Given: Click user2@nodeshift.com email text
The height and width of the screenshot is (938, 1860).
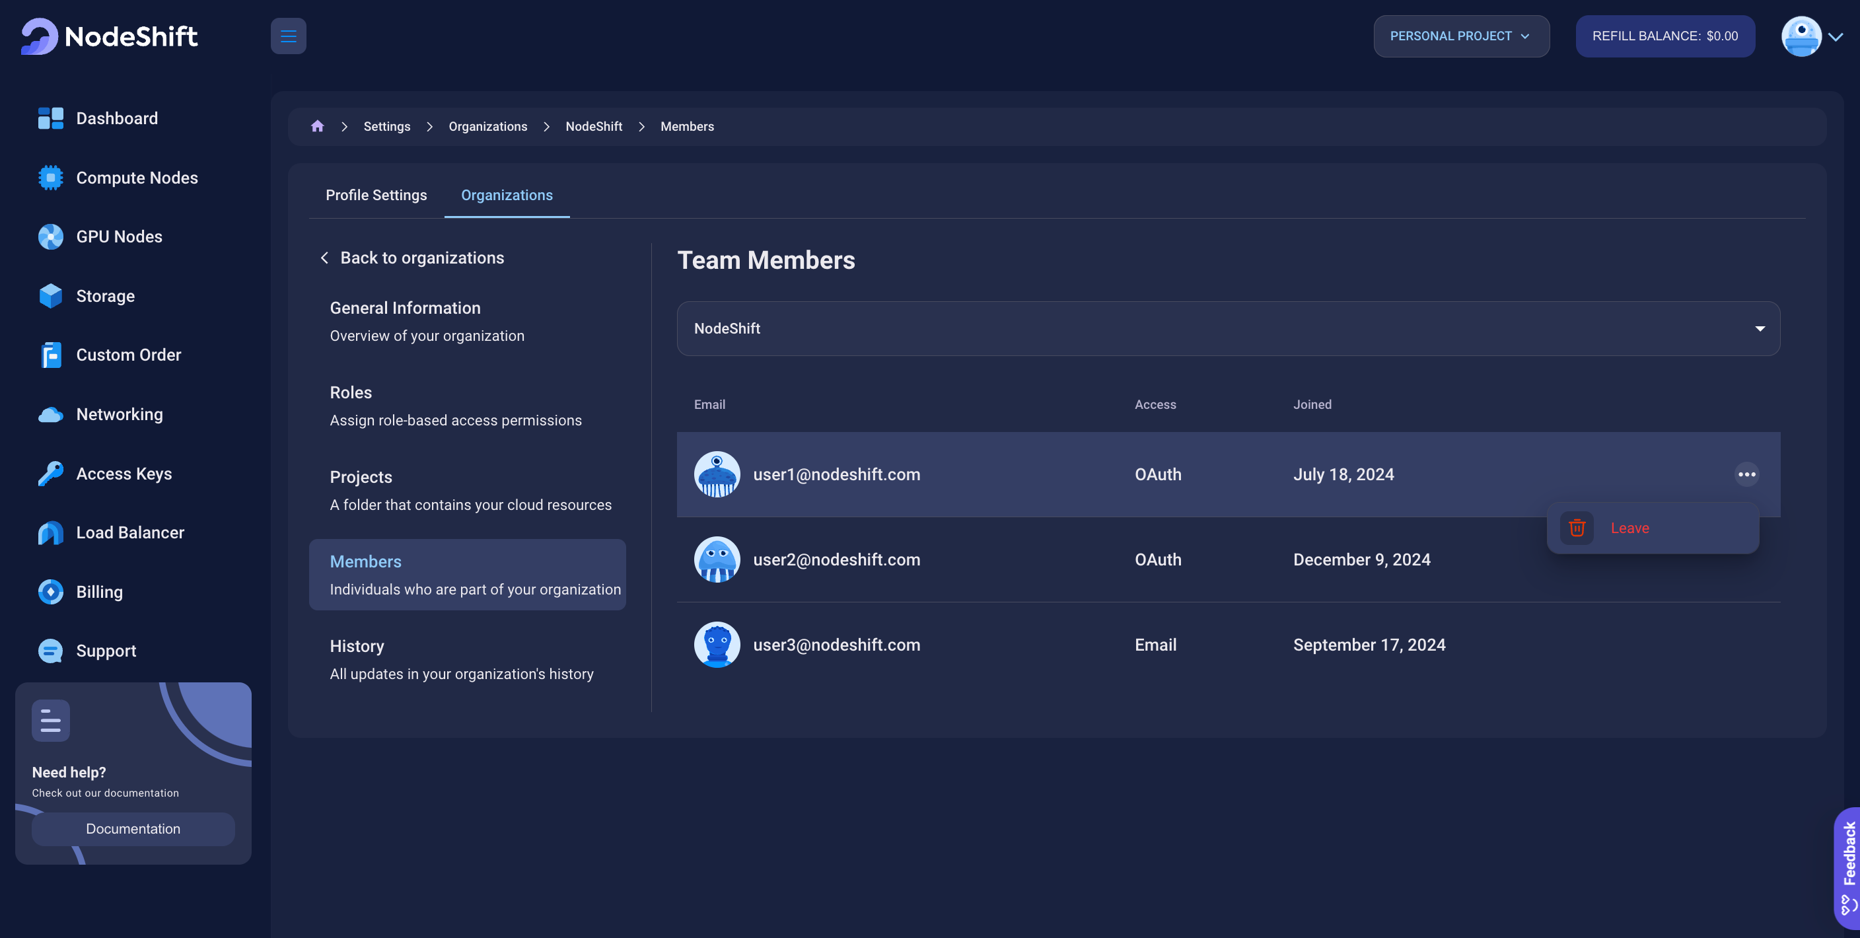Looking at the screenshot, I should (x=837, y=559).
